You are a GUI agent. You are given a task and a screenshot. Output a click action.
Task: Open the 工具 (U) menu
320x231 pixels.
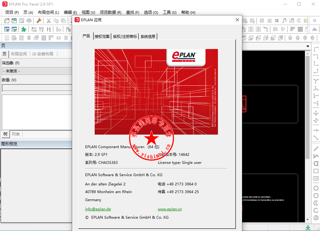pos(170,12)
